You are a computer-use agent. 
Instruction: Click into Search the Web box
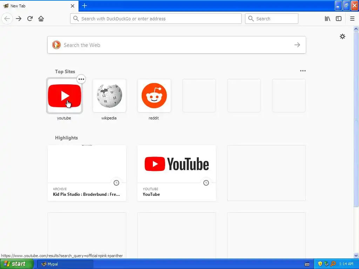(177, 45)
